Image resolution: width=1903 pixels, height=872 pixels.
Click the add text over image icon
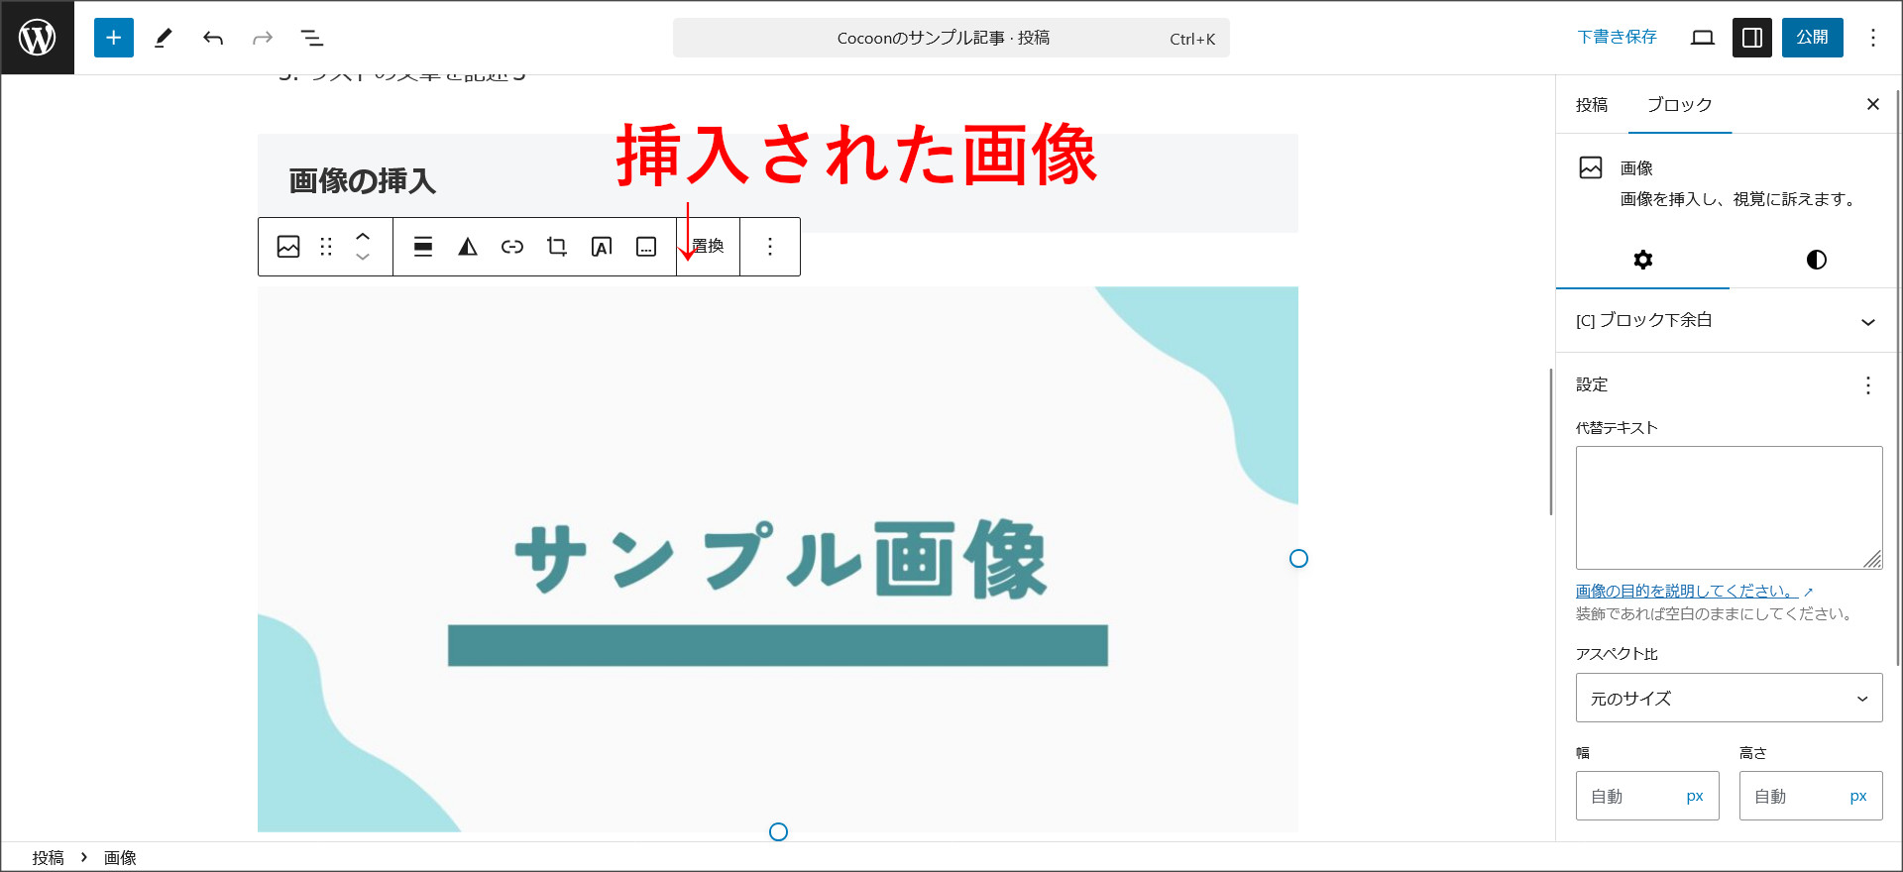(602, 247)
